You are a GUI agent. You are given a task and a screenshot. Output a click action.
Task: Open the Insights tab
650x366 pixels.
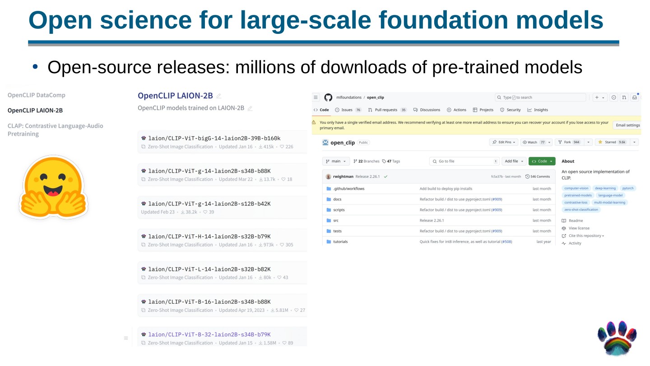click(x=537, y=110)
